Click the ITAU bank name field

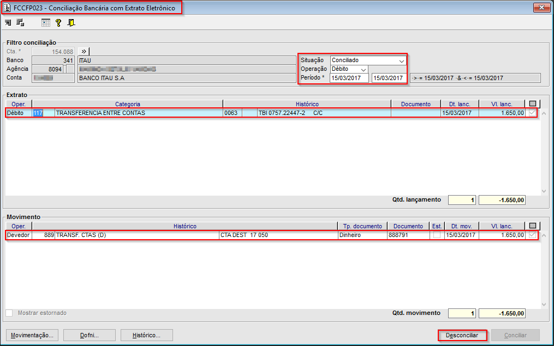pyautogui.click(x=187, y=60)
